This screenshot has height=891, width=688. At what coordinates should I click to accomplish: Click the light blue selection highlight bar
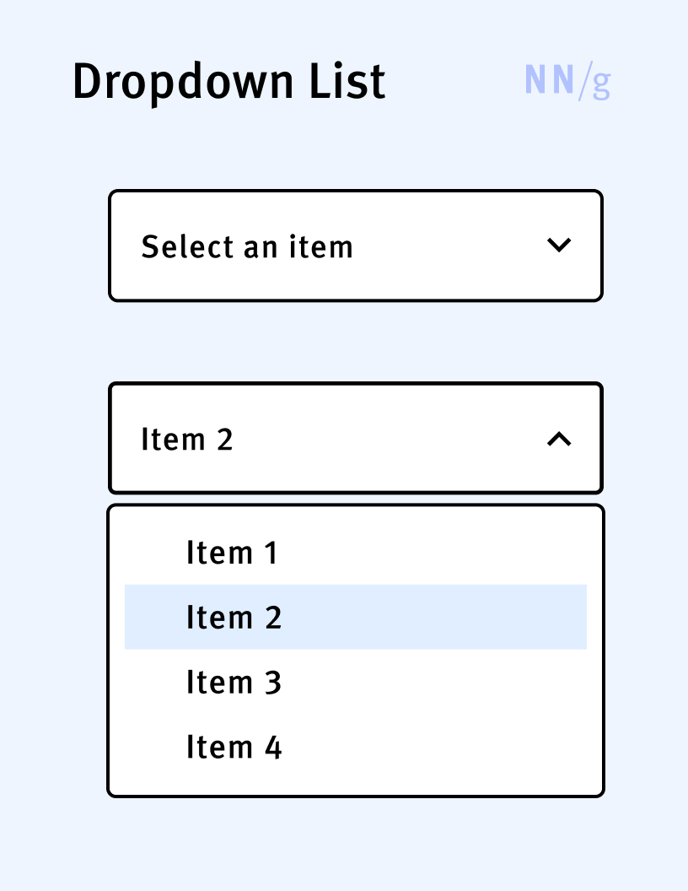[x=438, y=618]
